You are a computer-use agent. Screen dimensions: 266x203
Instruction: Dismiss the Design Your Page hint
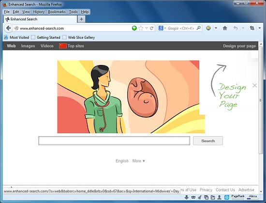tap(254, 85)
